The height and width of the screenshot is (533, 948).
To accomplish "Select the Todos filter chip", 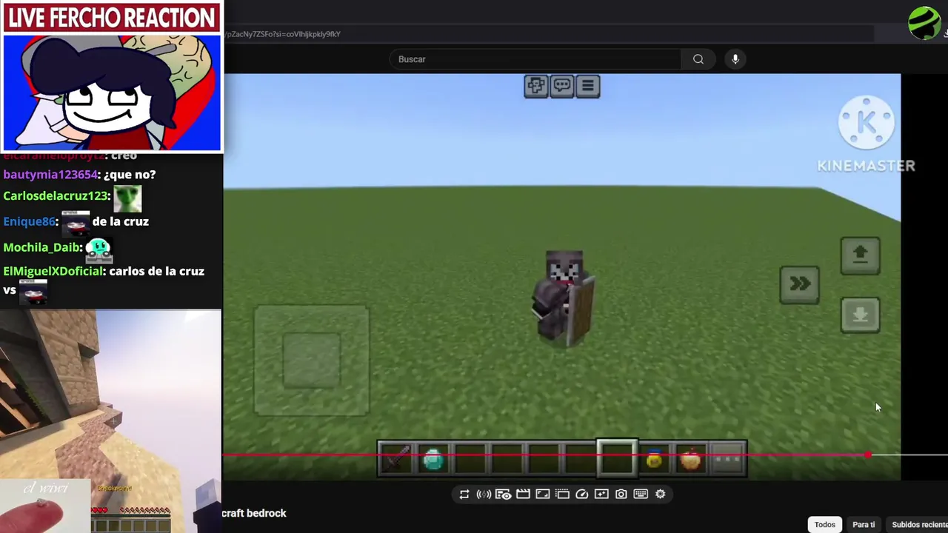I will point(824,524).
